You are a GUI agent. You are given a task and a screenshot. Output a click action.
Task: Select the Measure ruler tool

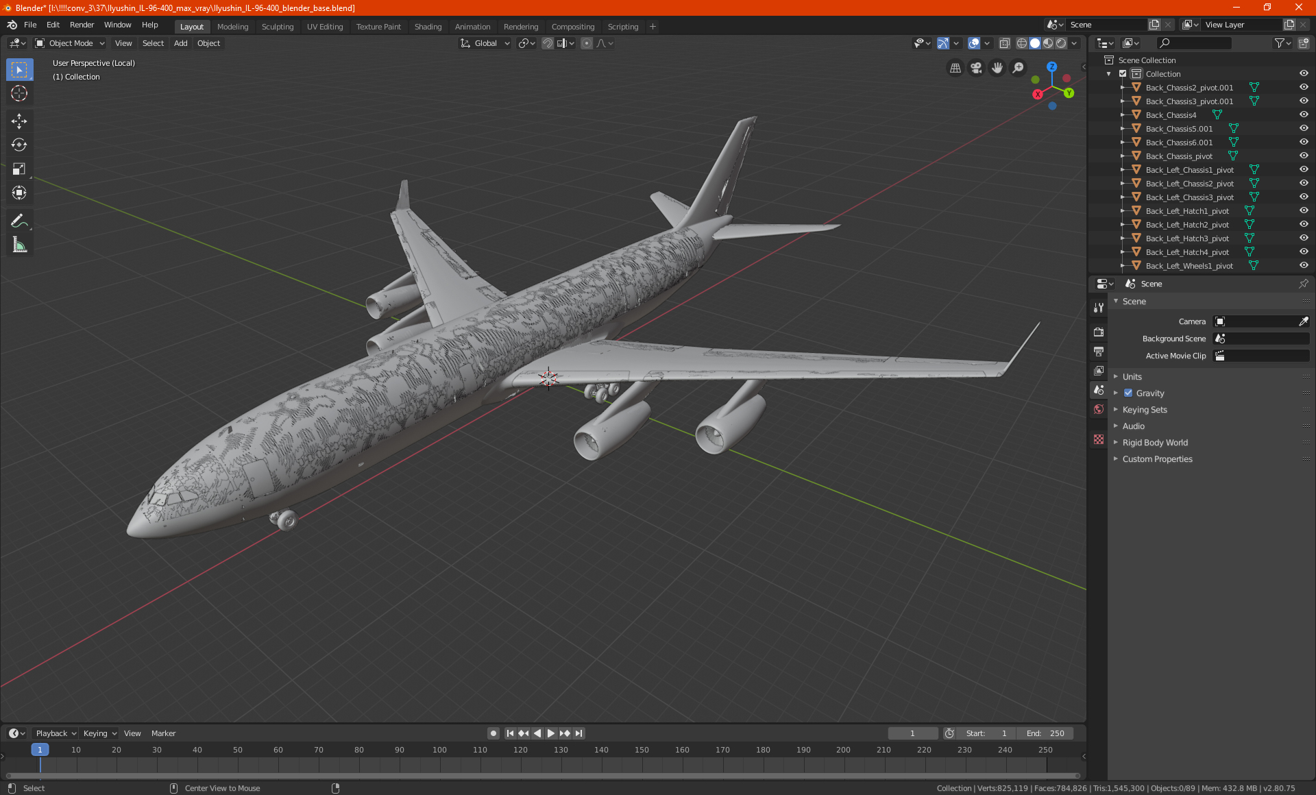(x=19, y=245)
